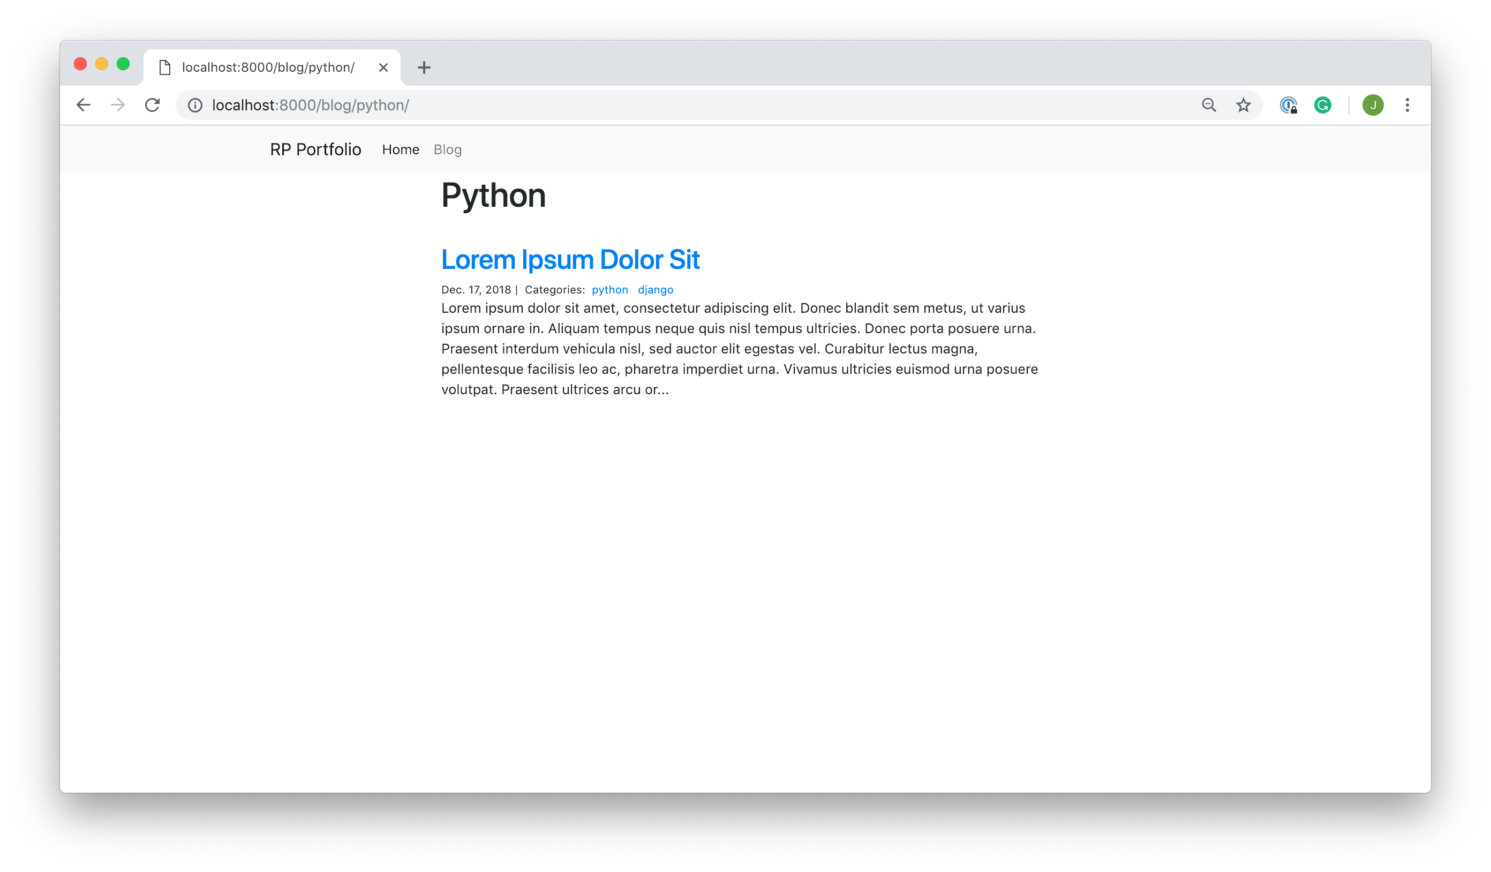The image size is (1491, 872).
Task: Open the Grammarly extension icon
Action: tap(1322, 106)
